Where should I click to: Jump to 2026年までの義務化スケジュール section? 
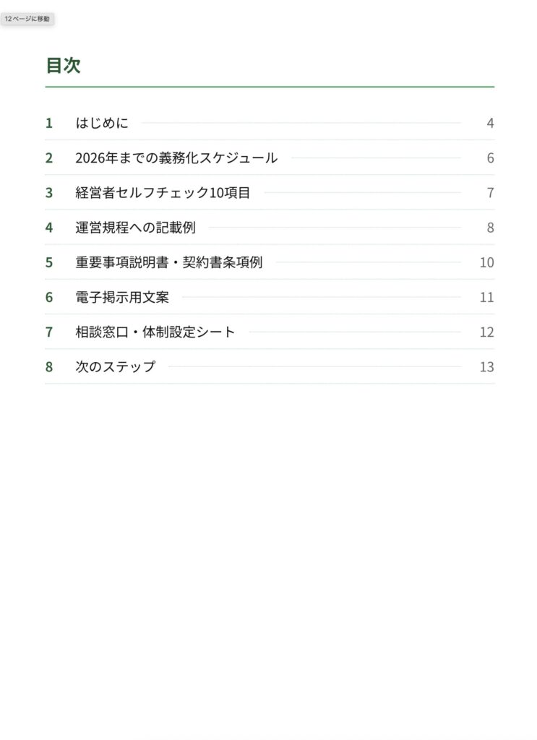[x=270, y=158]
